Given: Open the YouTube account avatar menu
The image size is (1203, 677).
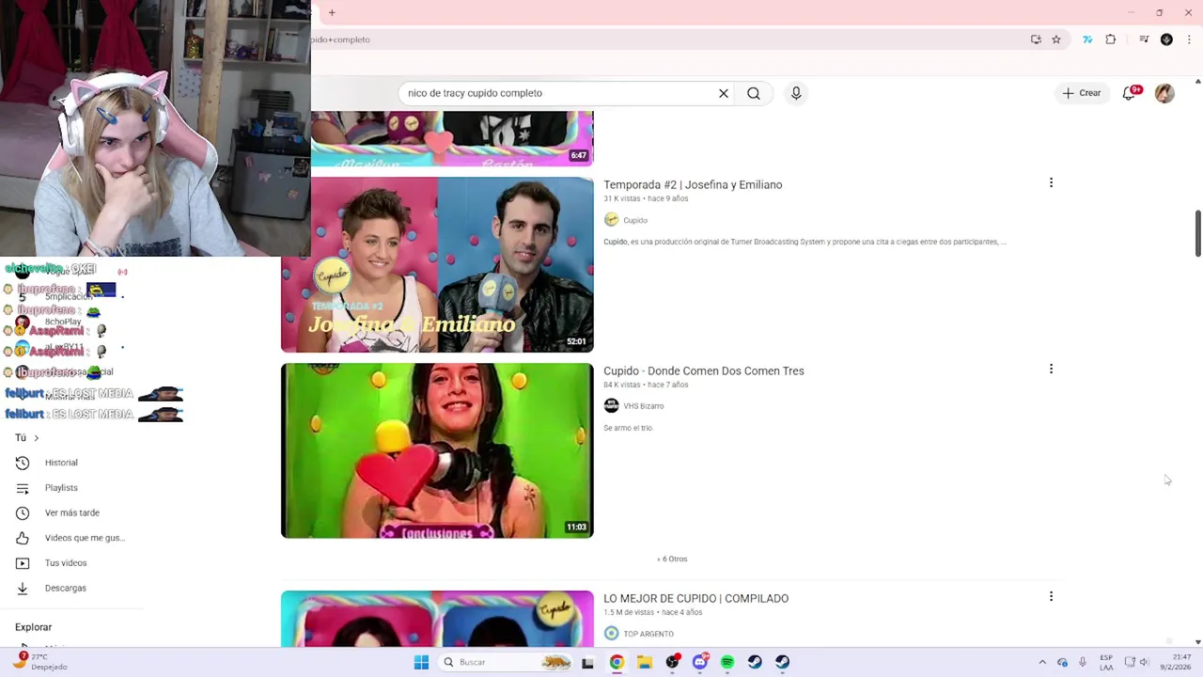Looking at the screenshot, I should tap(1164, 93).
